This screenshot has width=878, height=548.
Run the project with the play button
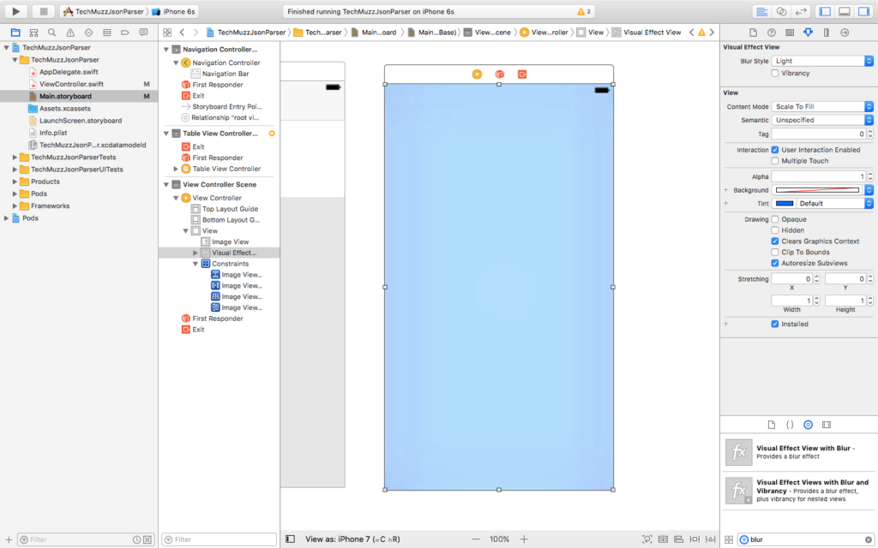click(15, 11)
